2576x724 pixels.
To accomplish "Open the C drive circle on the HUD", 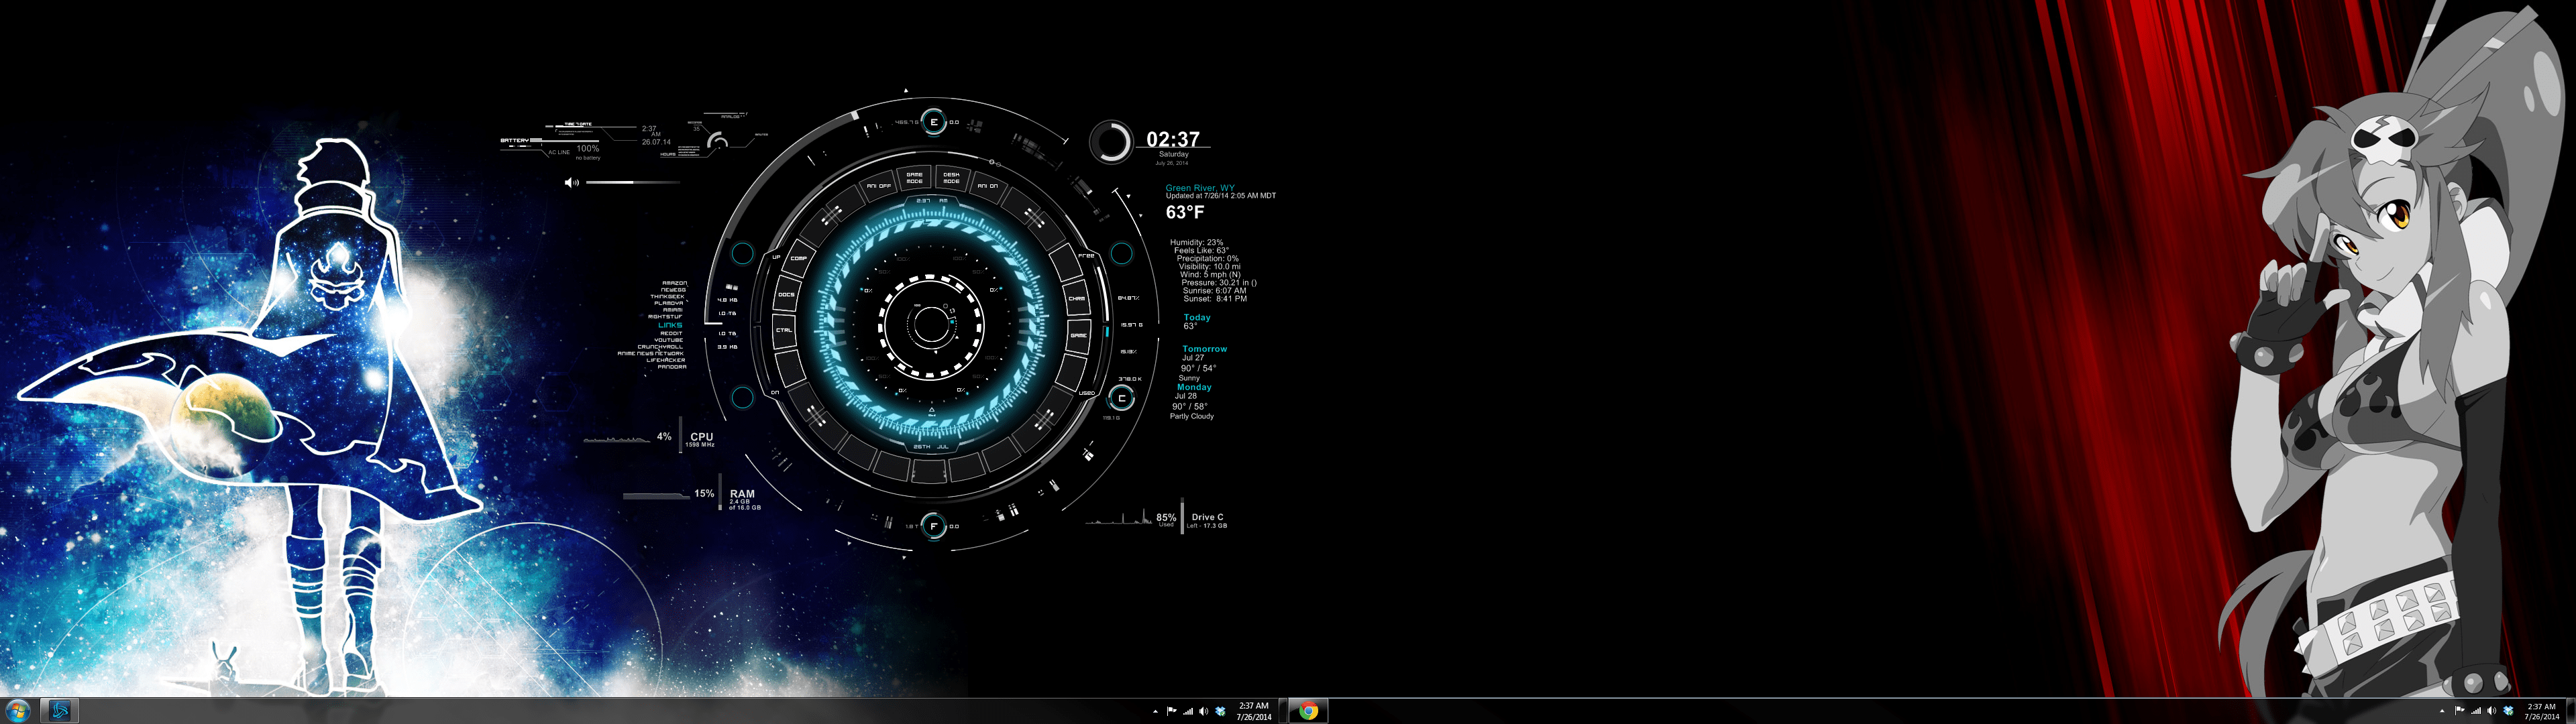I will 1122,398.
